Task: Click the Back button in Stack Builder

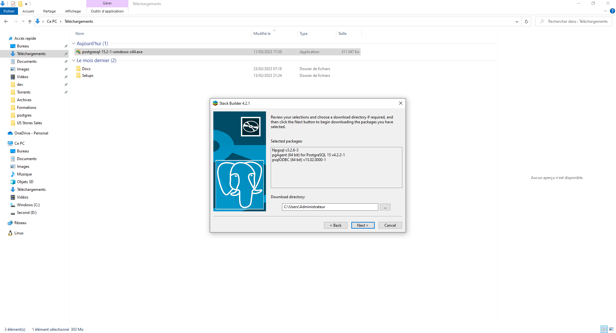Action: (x=336, y=225)
